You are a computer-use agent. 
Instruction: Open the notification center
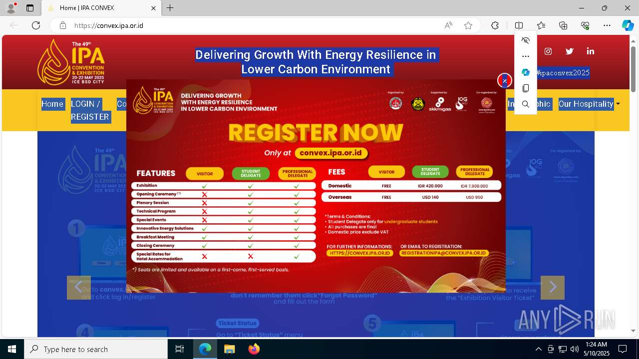tap(623, 349)
